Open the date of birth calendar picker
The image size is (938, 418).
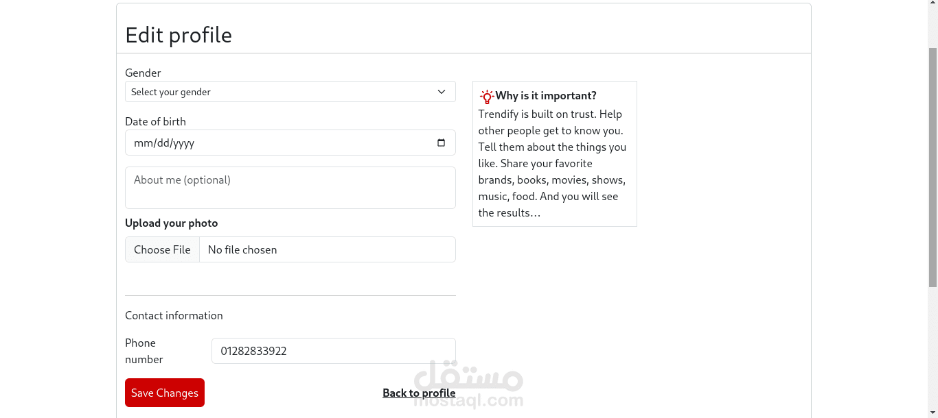[441, 143]
